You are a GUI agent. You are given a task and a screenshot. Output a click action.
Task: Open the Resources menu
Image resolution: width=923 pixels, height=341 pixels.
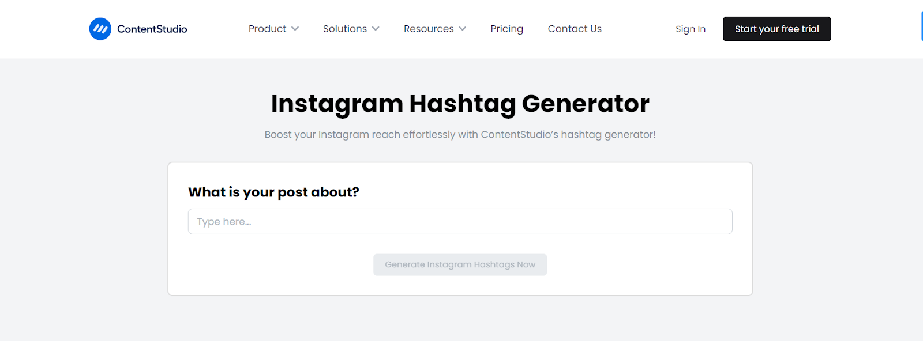[429, 29]
